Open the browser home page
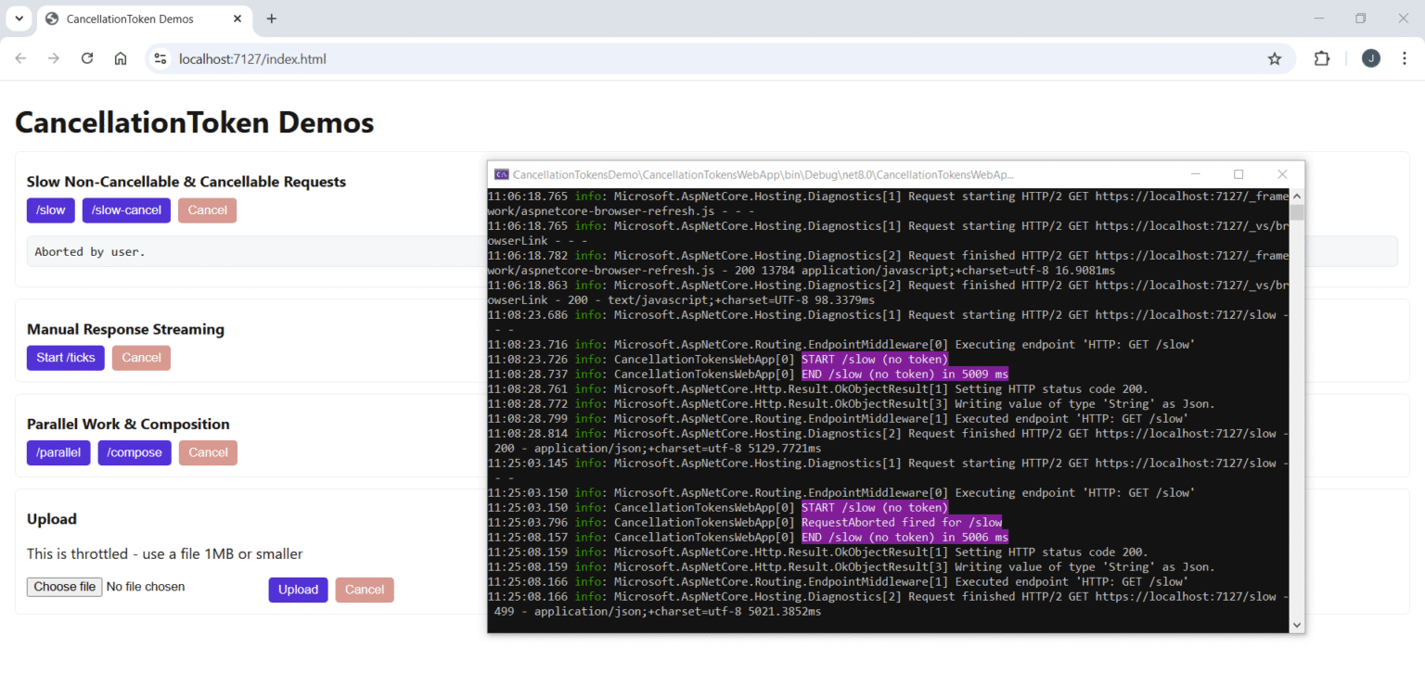 click(121, 58)
